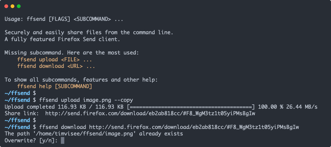Image resolution: width=331 pixels, height=147 pixels.
Task: Select the orange 'ffsend download <URL>' suggestion
Action: 56,66
